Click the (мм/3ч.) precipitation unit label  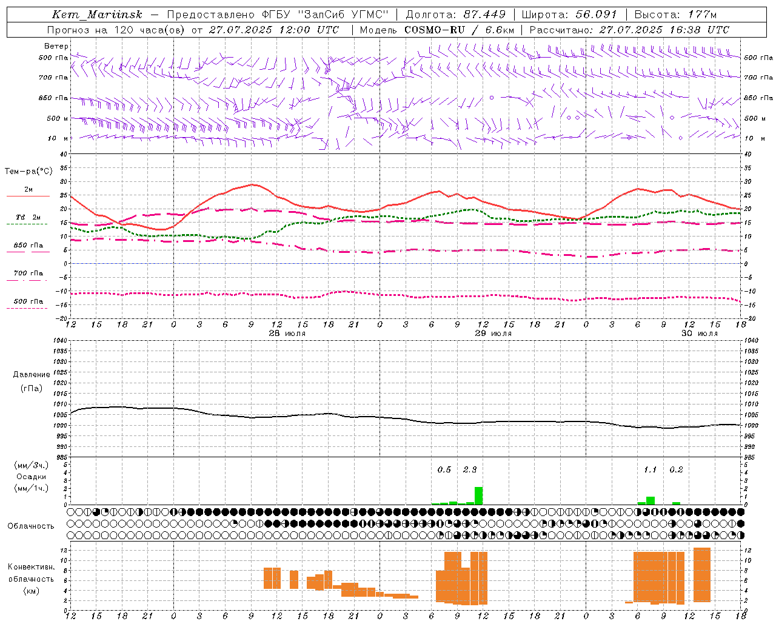pos(32,465)
